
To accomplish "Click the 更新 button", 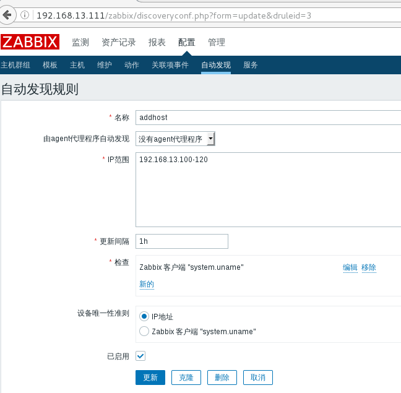I will coord(150,378).
